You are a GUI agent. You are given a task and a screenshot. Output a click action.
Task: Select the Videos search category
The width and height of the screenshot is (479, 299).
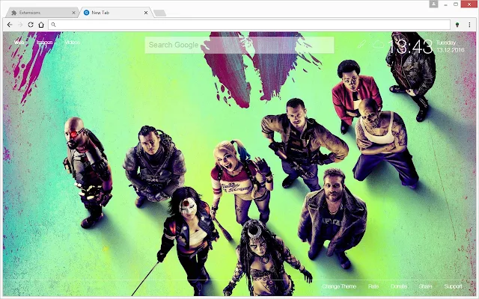click(x=73, y=43)
